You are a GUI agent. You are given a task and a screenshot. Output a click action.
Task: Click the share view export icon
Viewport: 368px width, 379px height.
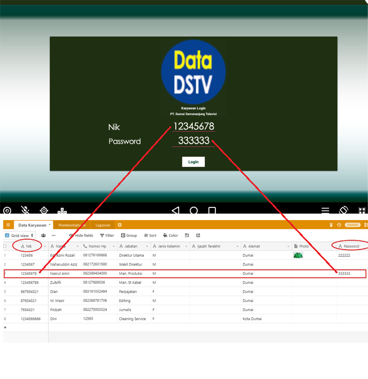[x=198, y=235]
